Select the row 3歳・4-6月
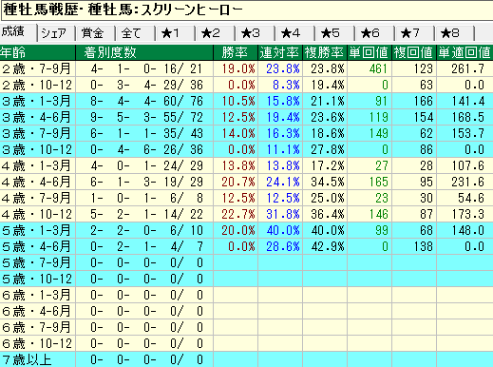 [x=246, y=117]
